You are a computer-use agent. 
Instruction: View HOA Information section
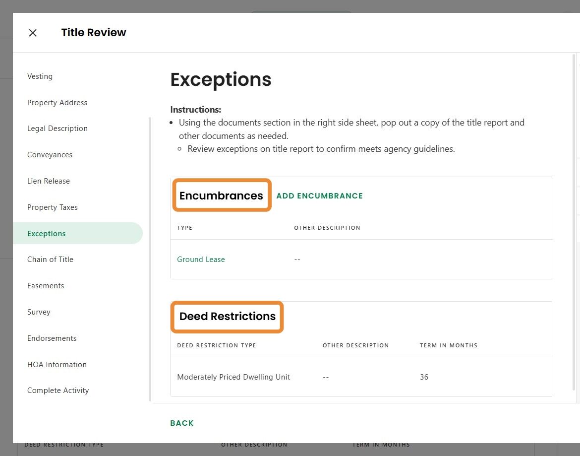coord(57,365)
